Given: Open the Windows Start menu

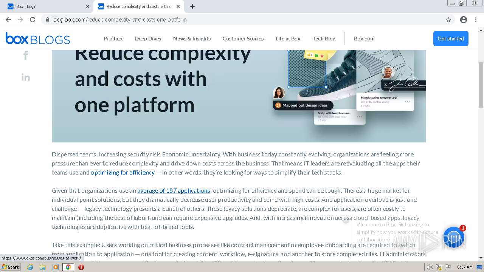Looking at the screenshot, I should pyautogui.click(x=11, y=267).
